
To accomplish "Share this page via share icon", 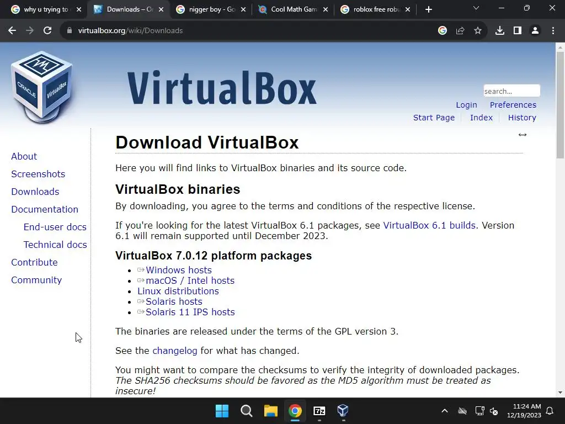I will [460, 31].
